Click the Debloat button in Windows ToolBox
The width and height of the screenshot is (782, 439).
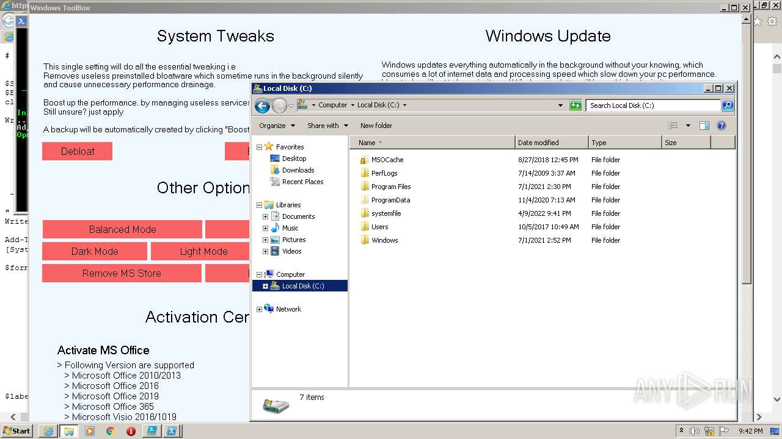[x=78, y=151]
